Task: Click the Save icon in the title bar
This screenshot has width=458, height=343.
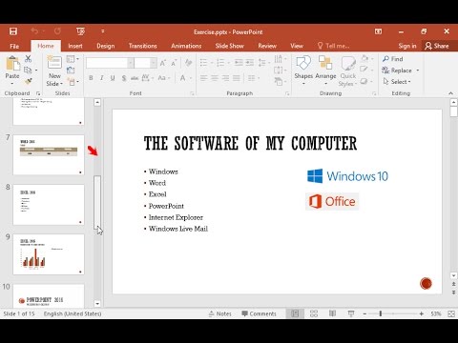Action: 13,31
